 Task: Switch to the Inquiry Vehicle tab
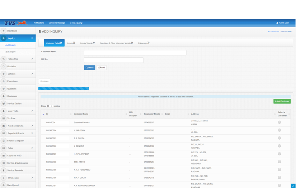(x=88, y=43)
